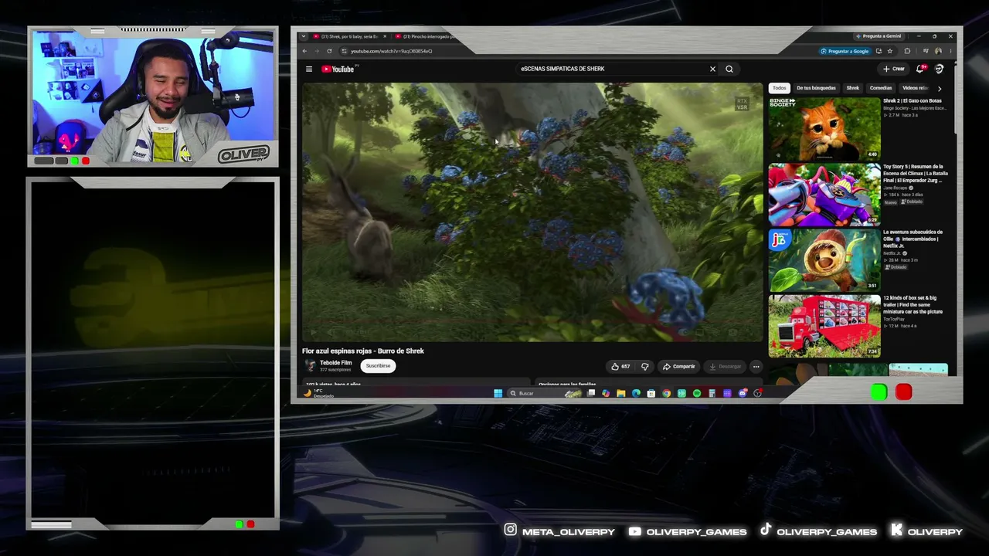Click video title 'Flor azul espinas rojas'
Viewport: 989px width, 556px height.
tap(363, 351)
